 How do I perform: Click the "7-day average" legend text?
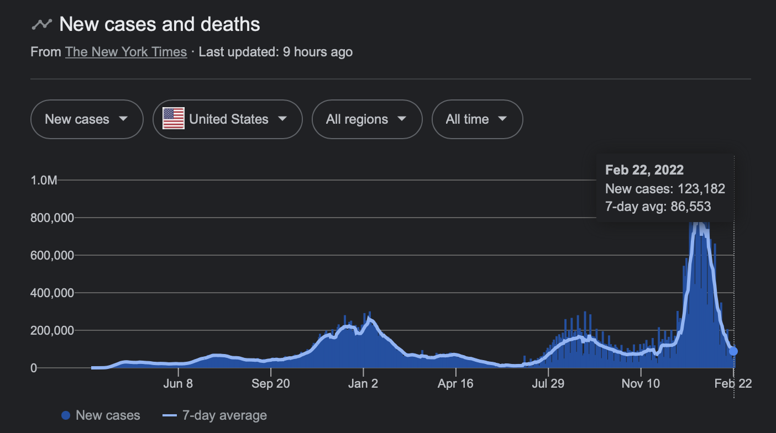[225, 415]
